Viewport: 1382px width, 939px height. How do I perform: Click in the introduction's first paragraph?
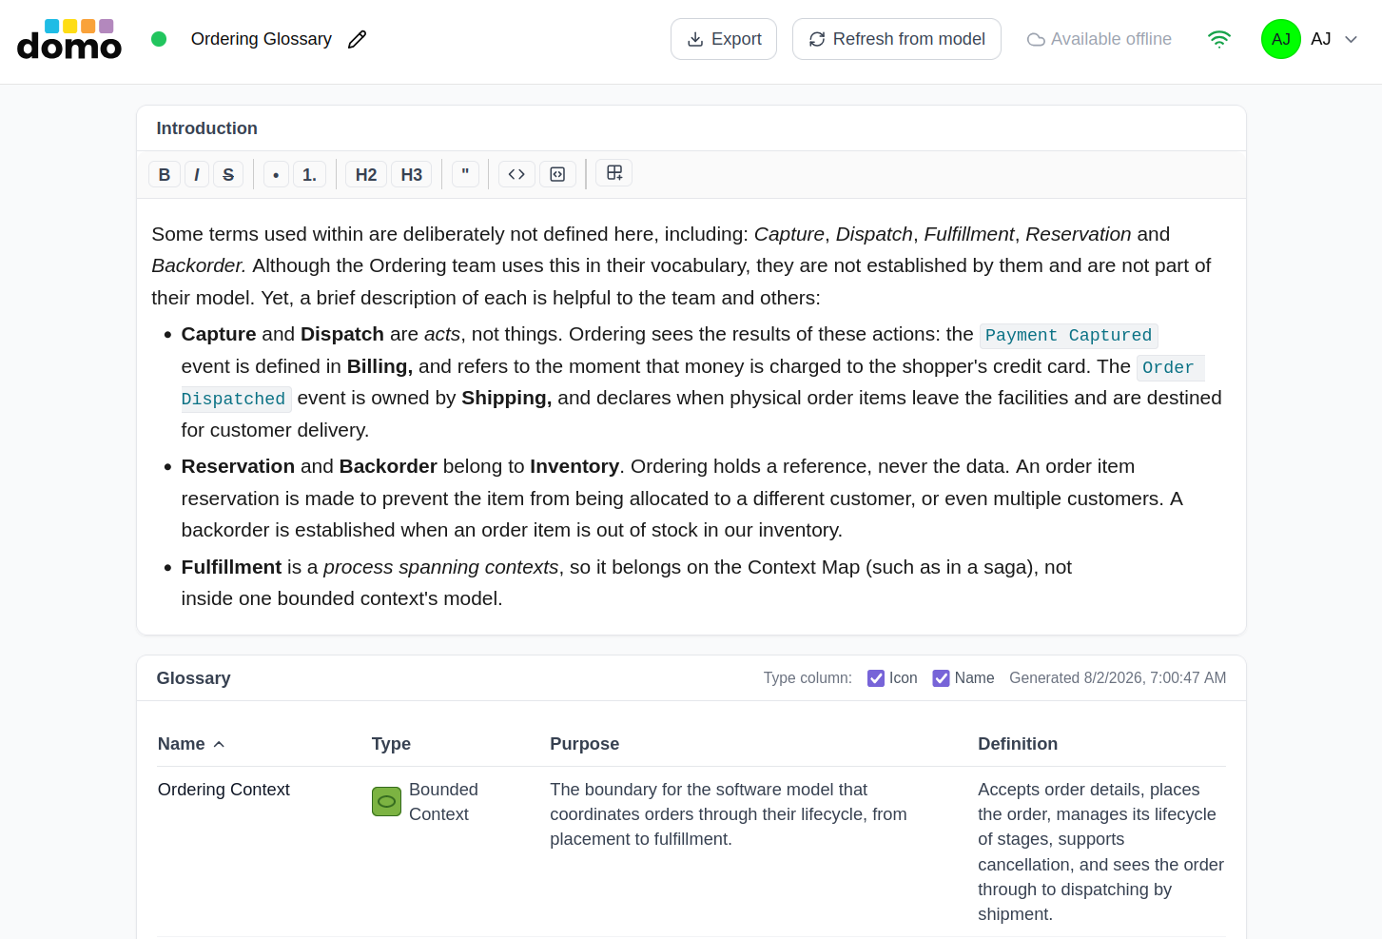[681, 265]
